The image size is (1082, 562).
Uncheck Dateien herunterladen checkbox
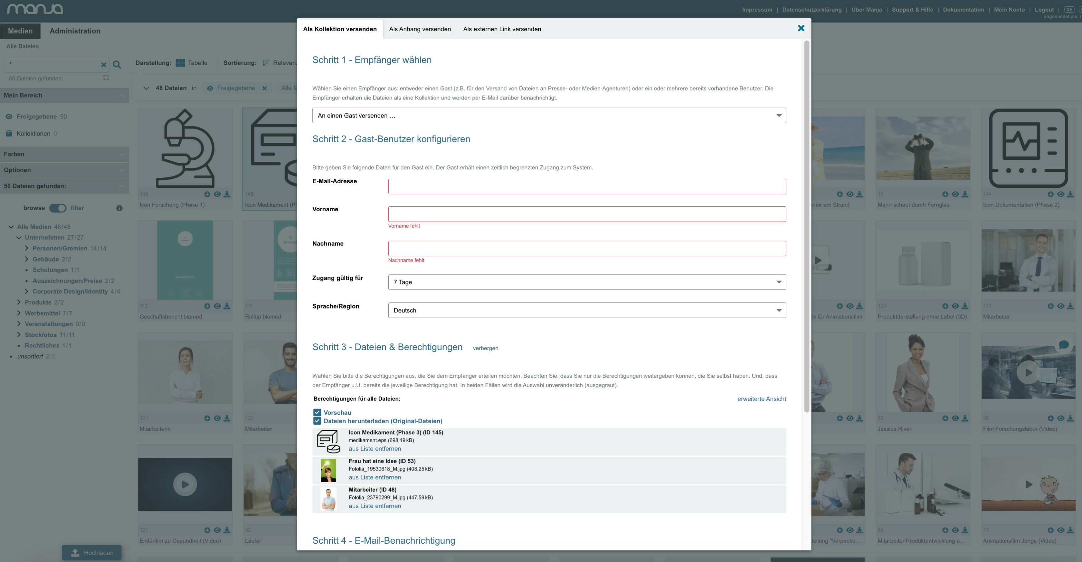click(317, 421)
